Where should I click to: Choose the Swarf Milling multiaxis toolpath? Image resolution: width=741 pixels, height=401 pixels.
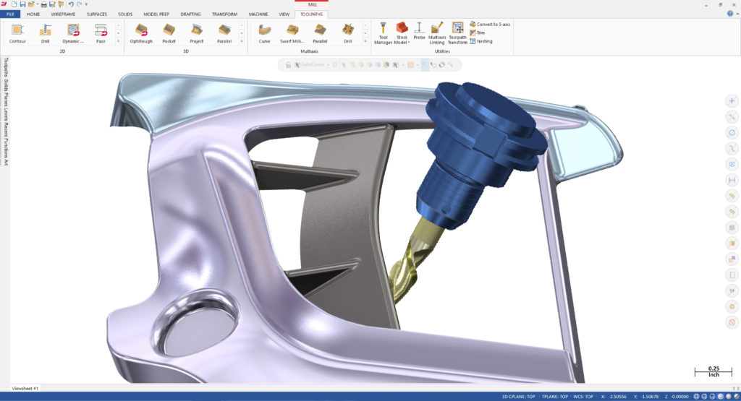coord(292,33)
